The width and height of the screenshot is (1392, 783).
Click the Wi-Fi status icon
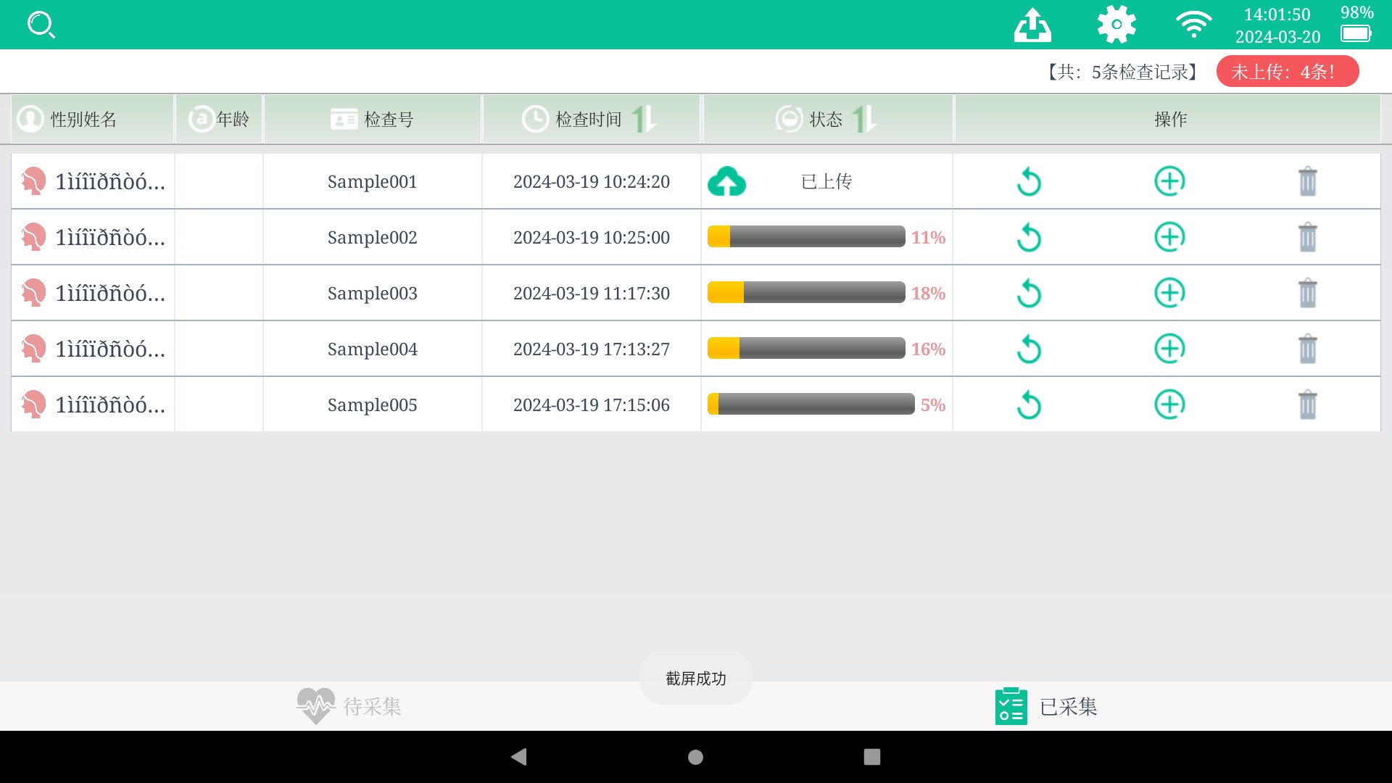click(x=1193, y=25)
